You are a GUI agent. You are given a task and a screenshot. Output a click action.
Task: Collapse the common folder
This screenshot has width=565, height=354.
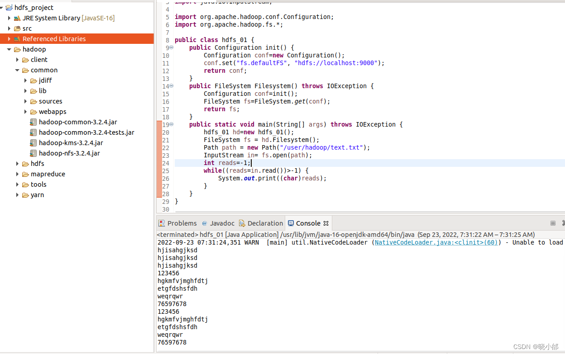click(x=17, y=70)
